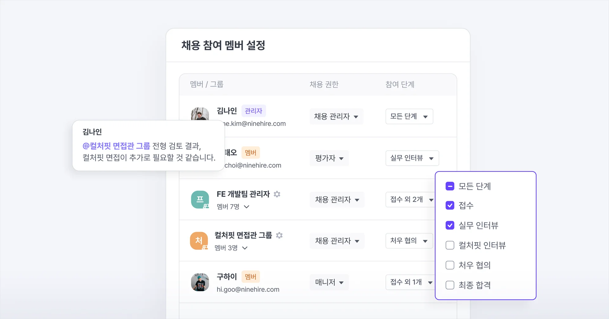Enable the 컬처핏 인터뷰 checkbox

pyautogui.click(x=450, y=245)
